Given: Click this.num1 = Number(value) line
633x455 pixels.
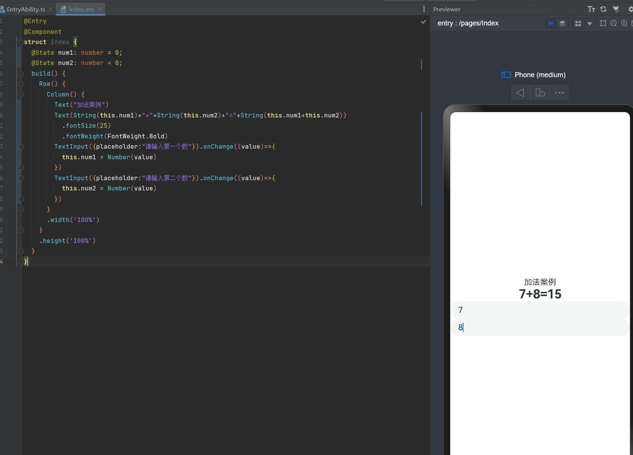Looking at the screenshot, I should click(x=109, y=157).
